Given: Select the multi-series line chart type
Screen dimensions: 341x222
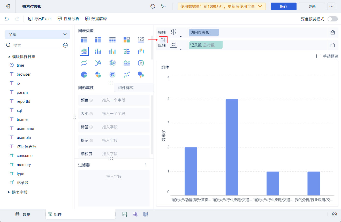Looking at the screenshot, I should (98, 63).
